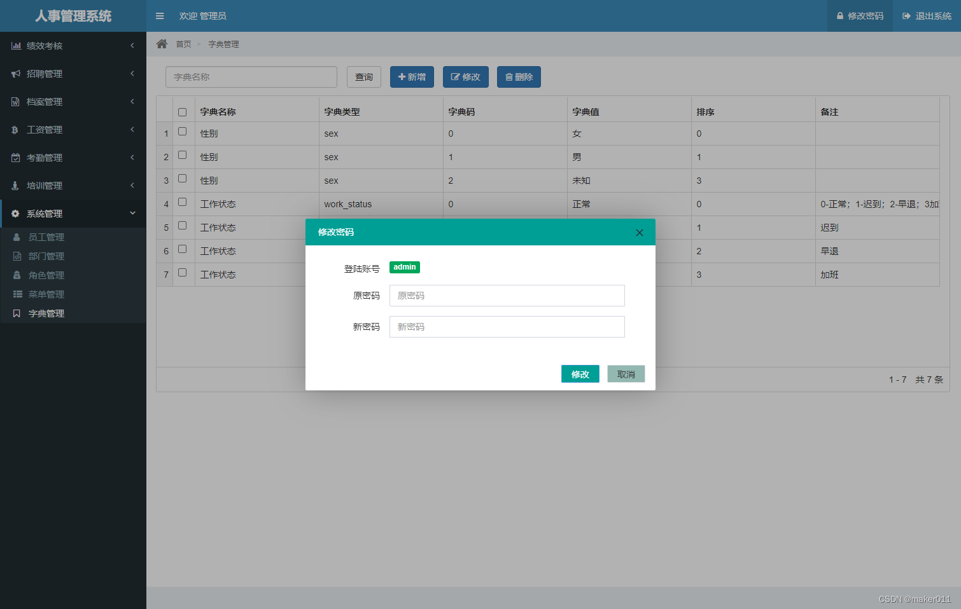Click the 菜单管理 list icon
Viewport: 961px width, 609px height.
[18, 294]
